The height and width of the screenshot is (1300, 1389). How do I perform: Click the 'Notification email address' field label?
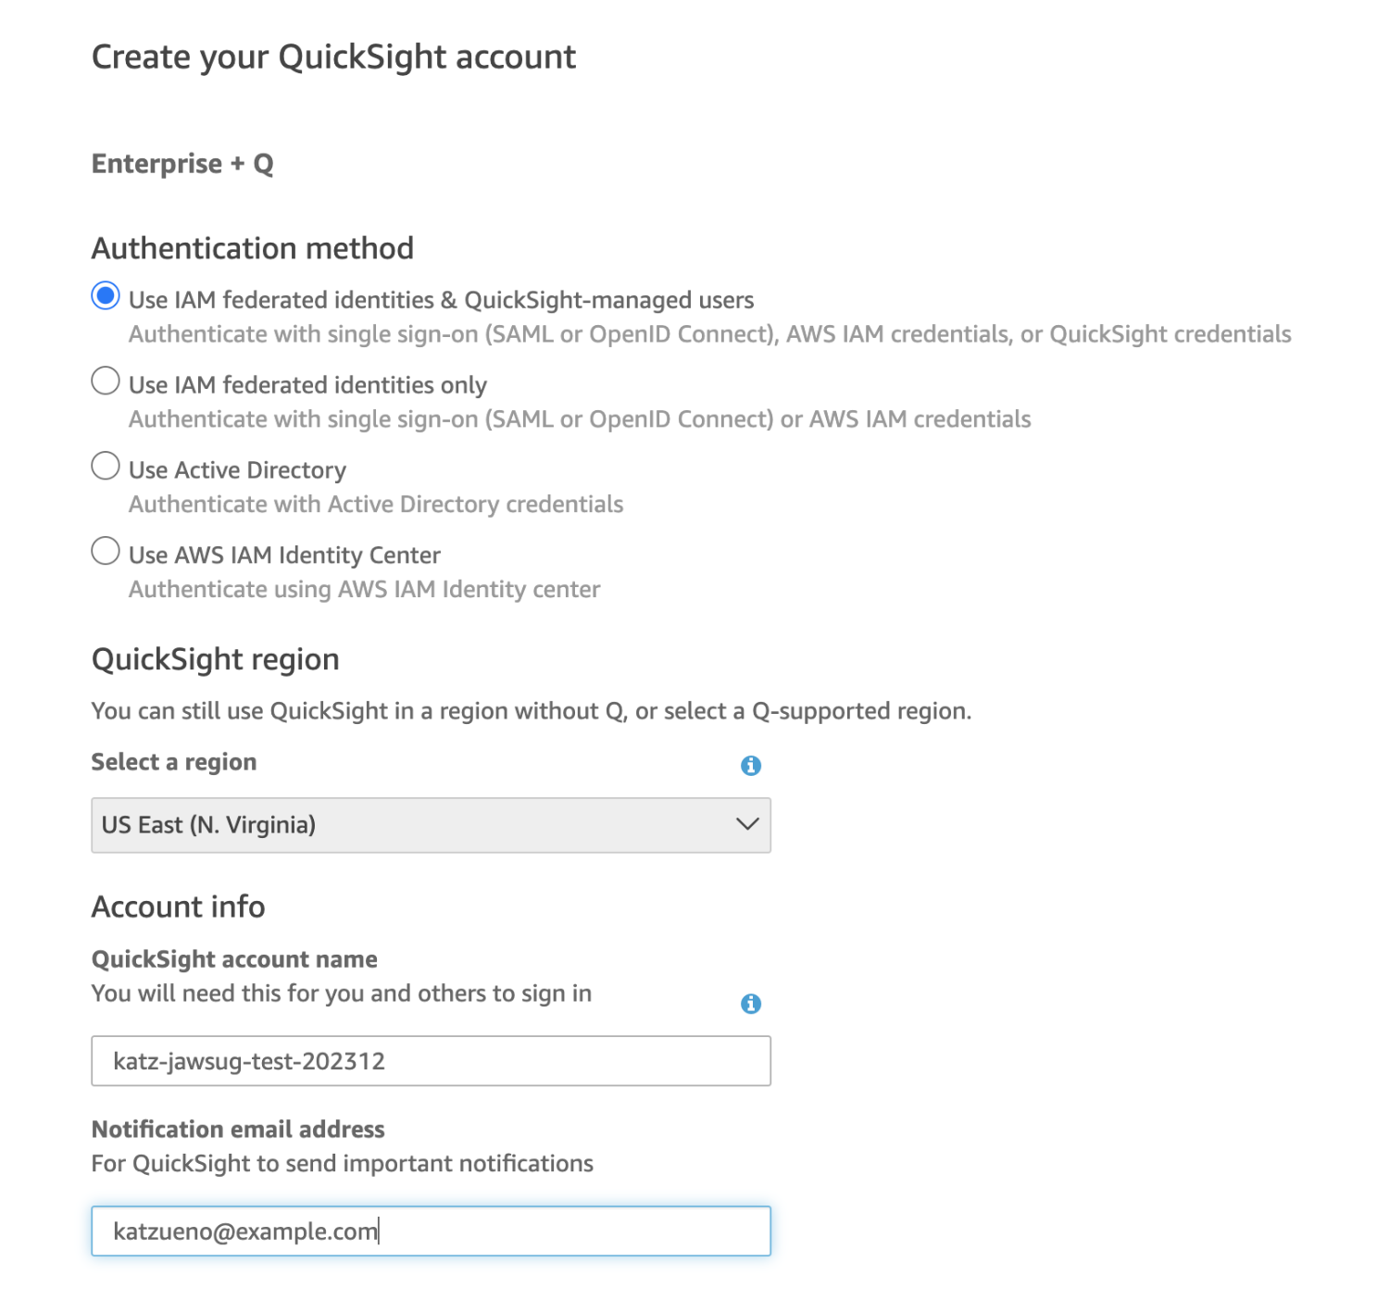tap(238, 1130)
